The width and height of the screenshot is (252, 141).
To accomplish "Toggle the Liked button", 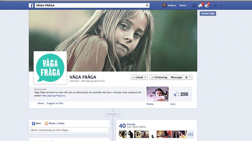I will tap(139, 77).
